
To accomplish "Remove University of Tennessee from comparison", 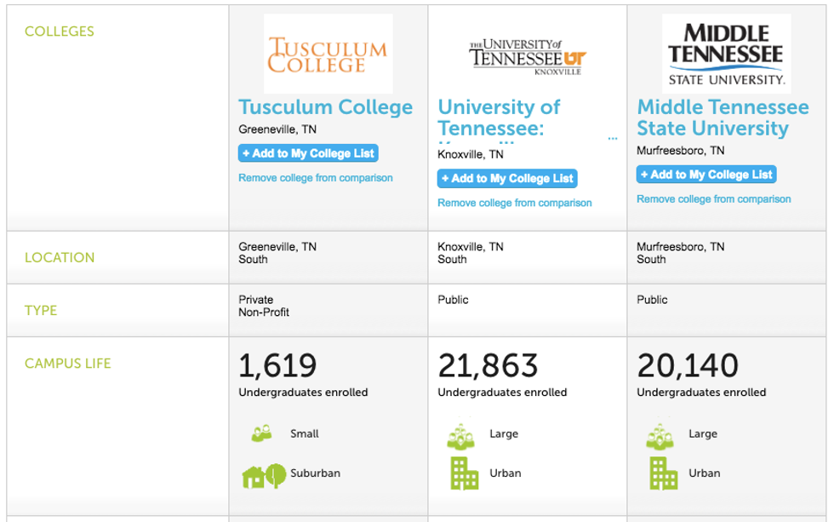I will tap(515, 203).
